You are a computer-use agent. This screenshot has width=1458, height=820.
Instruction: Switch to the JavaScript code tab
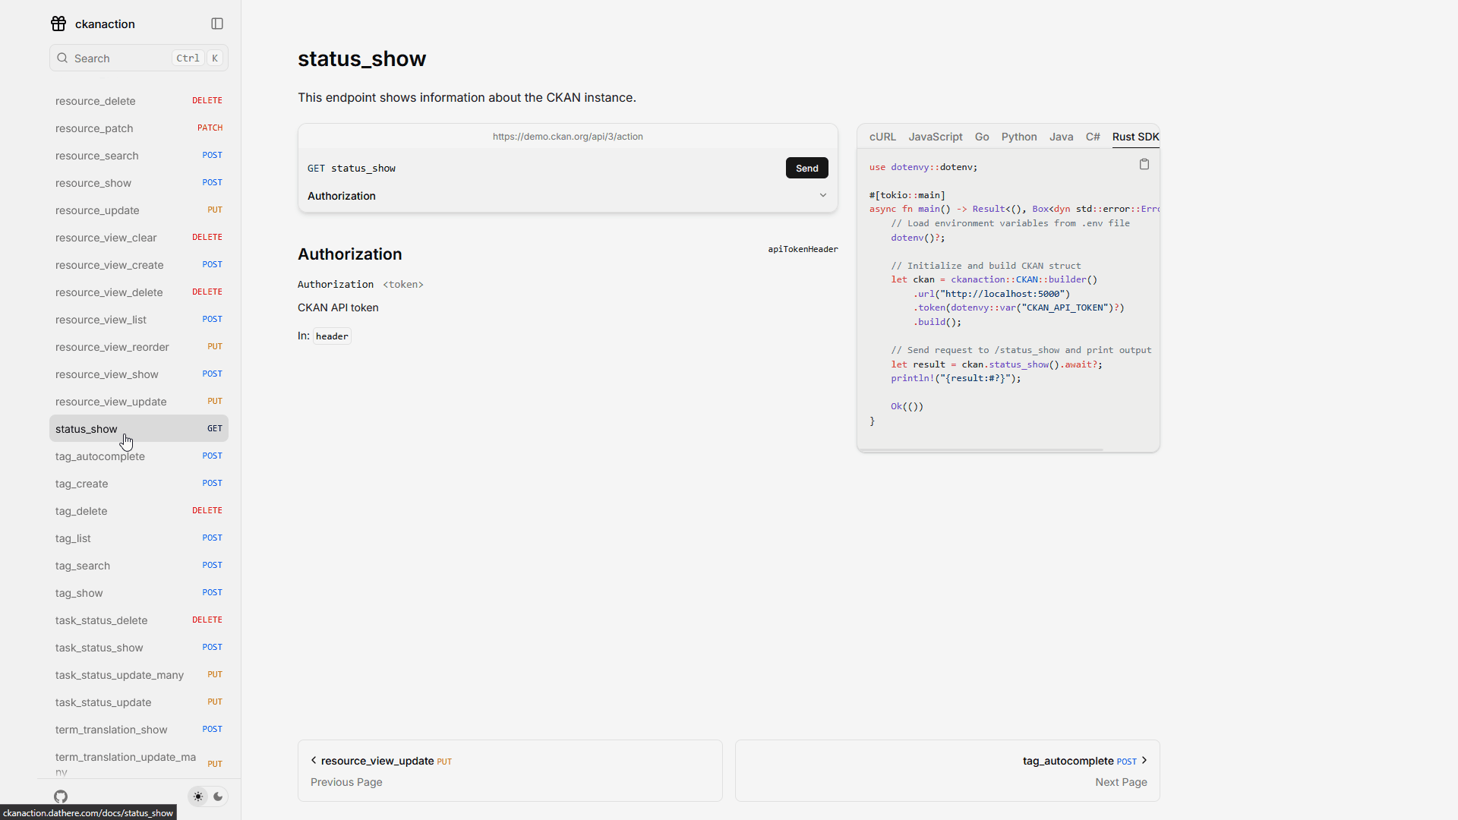point(935,137)
